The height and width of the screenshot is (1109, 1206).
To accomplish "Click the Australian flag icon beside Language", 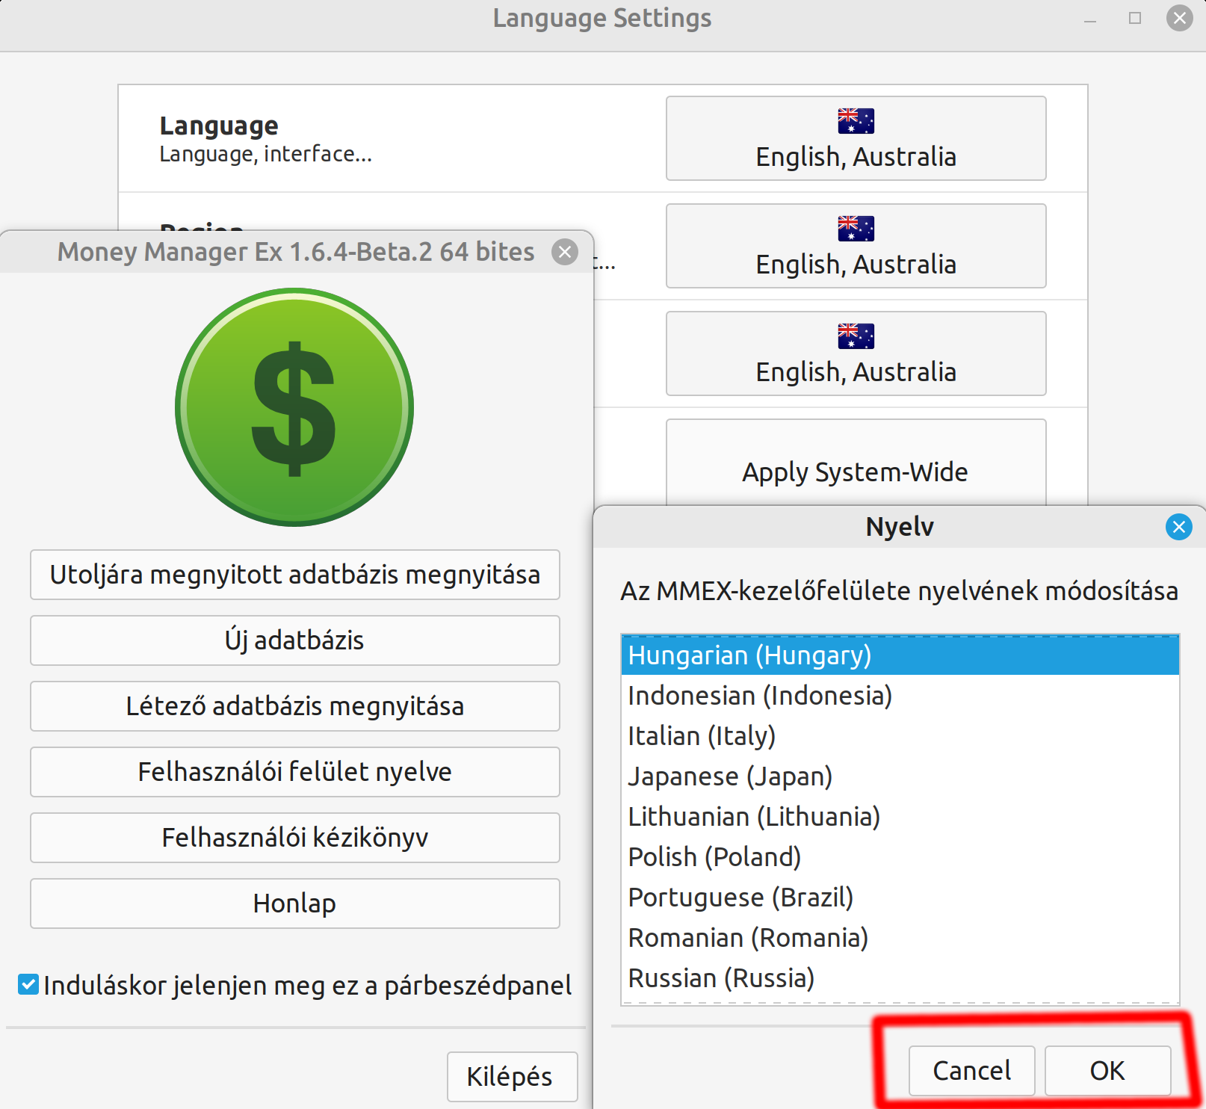I will pyautogui.click(x=855, y=120).
